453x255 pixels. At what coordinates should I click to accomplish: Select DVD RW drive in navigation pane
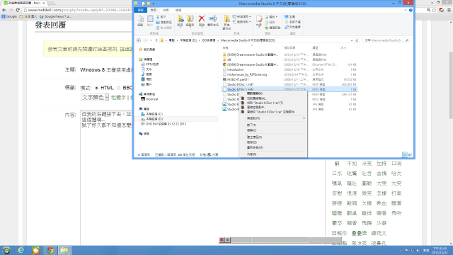pyautogui.click(x=164, y=124)
